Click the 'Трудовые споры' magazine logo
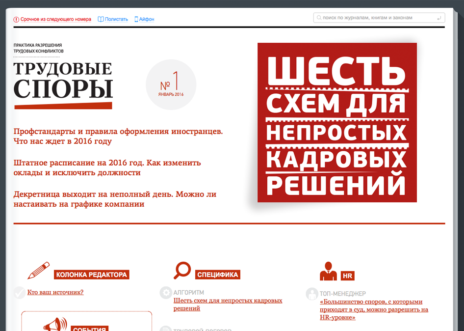Image resolution: width=464 pixels, height=331 pixels. (63, 85)
